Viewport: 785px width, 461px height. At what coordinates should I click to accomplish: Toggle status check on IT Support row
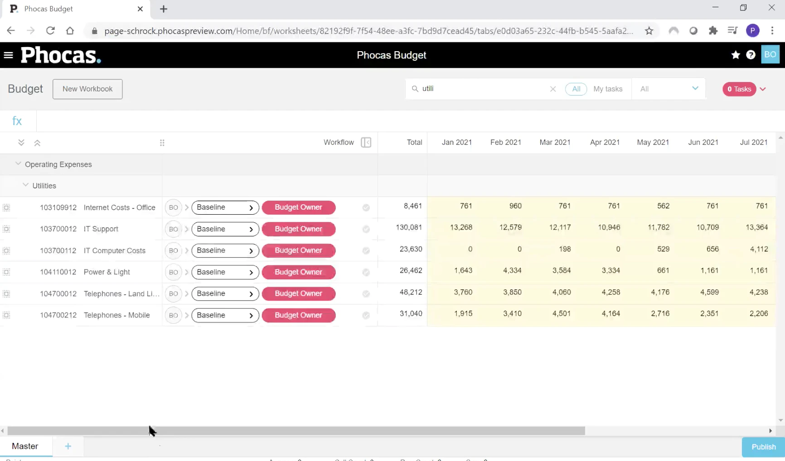point(366,229)
